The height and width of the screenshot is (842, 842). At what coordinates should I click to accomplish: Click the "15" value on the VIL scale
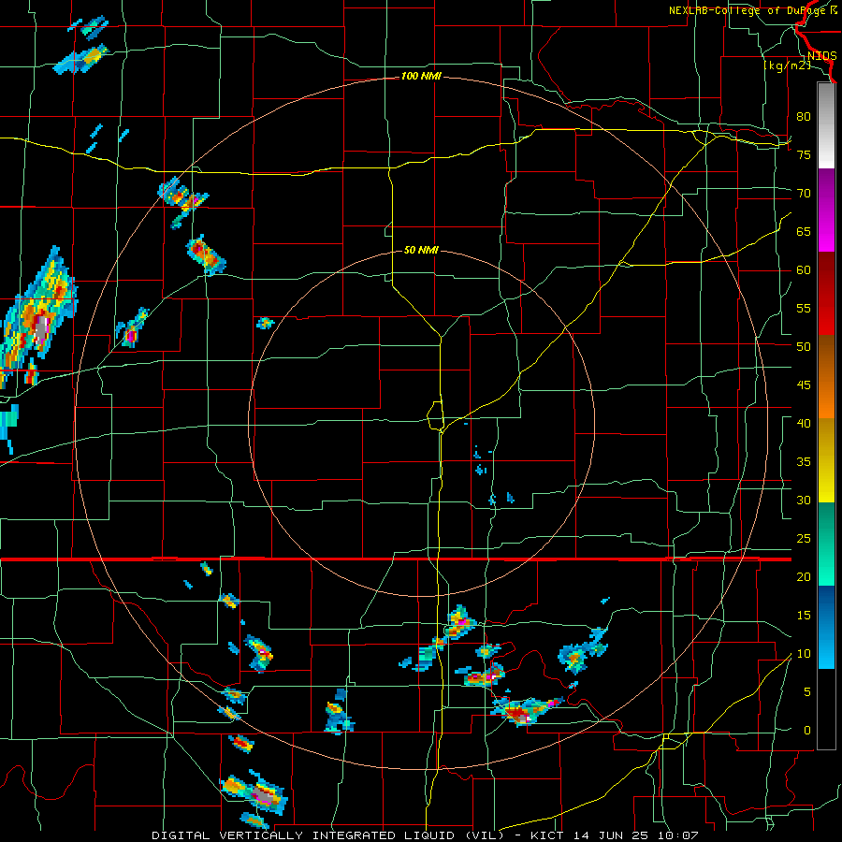(804, 616)
